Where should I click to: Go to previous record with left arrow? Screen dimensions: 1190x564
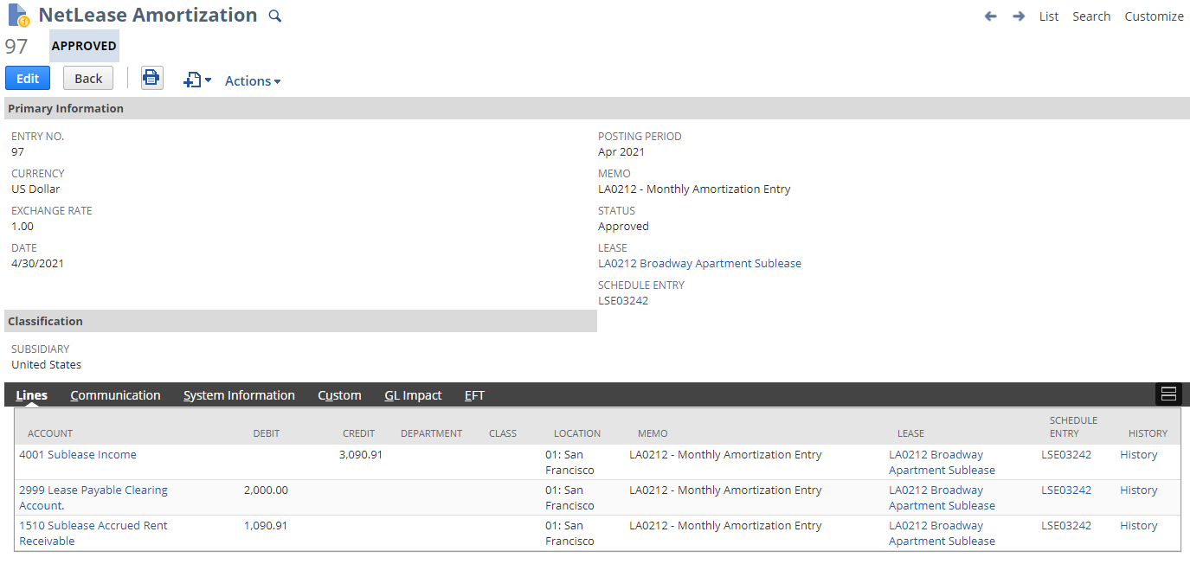coord(991,16)
